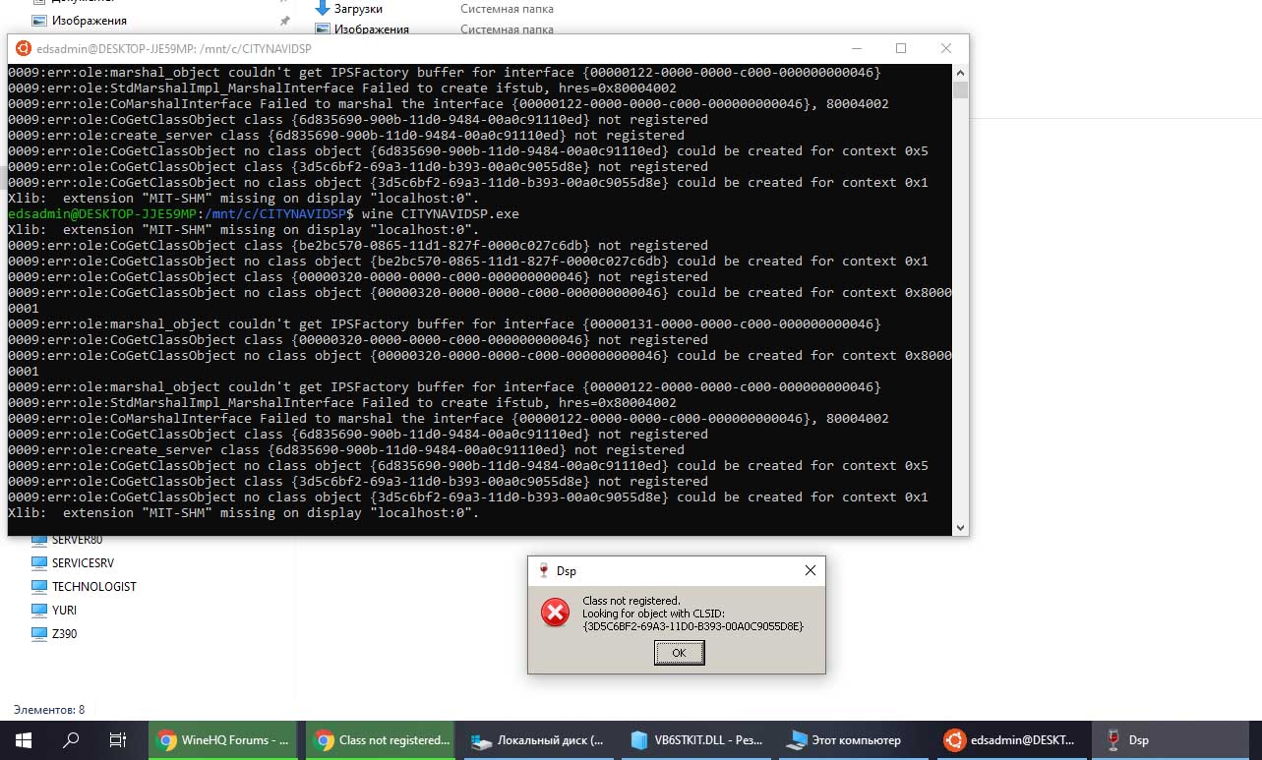Close the edsadmin terminal window
This screenshot has height=760, width=1262.
946,48
